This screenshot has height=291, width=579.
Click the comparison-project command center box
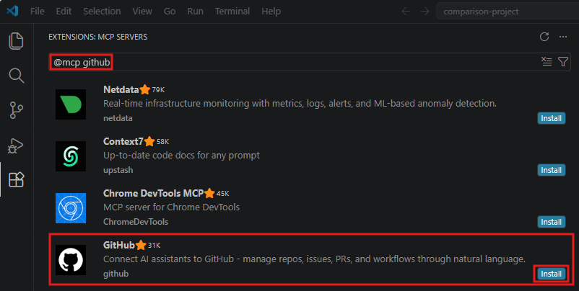(x=508, y=12)
